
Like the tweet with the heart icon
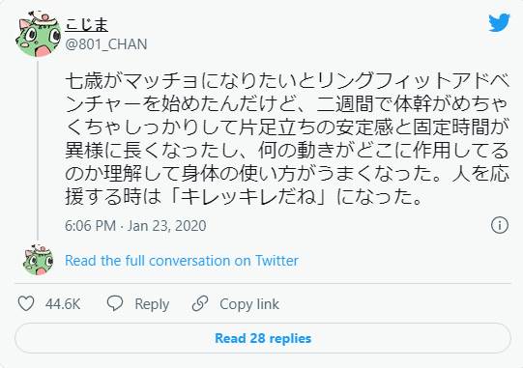point(26,303)
